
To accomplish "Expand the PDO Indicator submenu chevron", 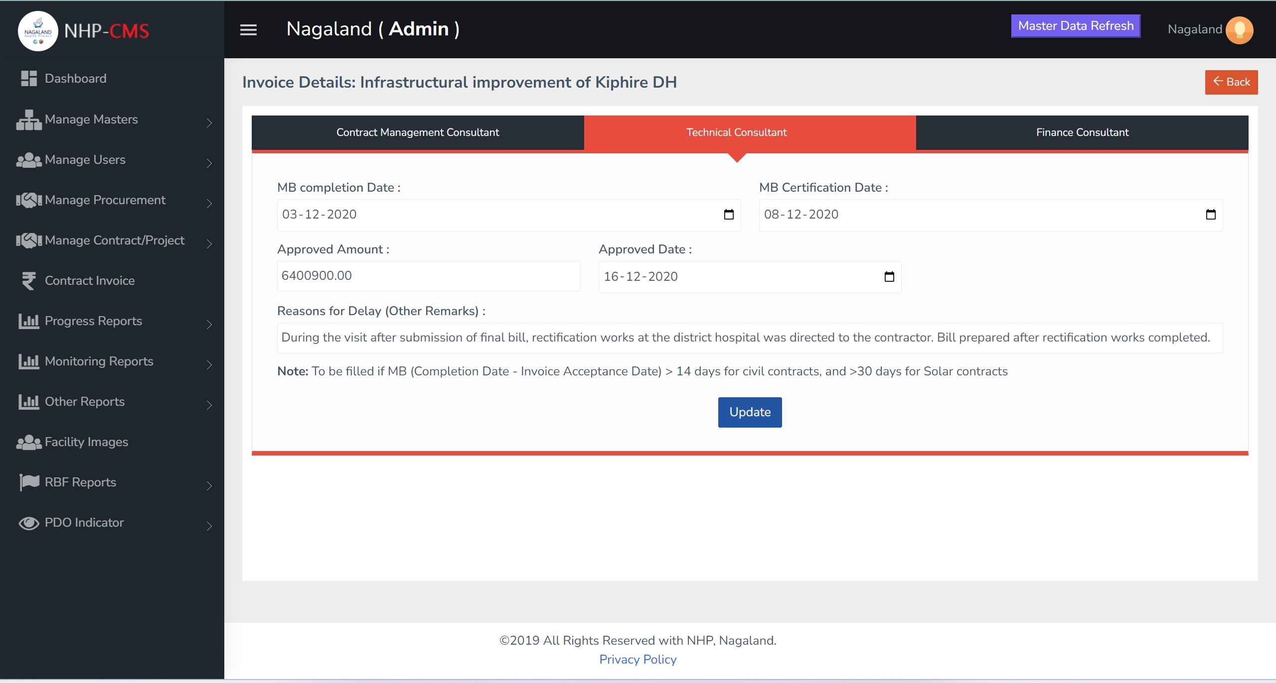I will tap(209, 526).
